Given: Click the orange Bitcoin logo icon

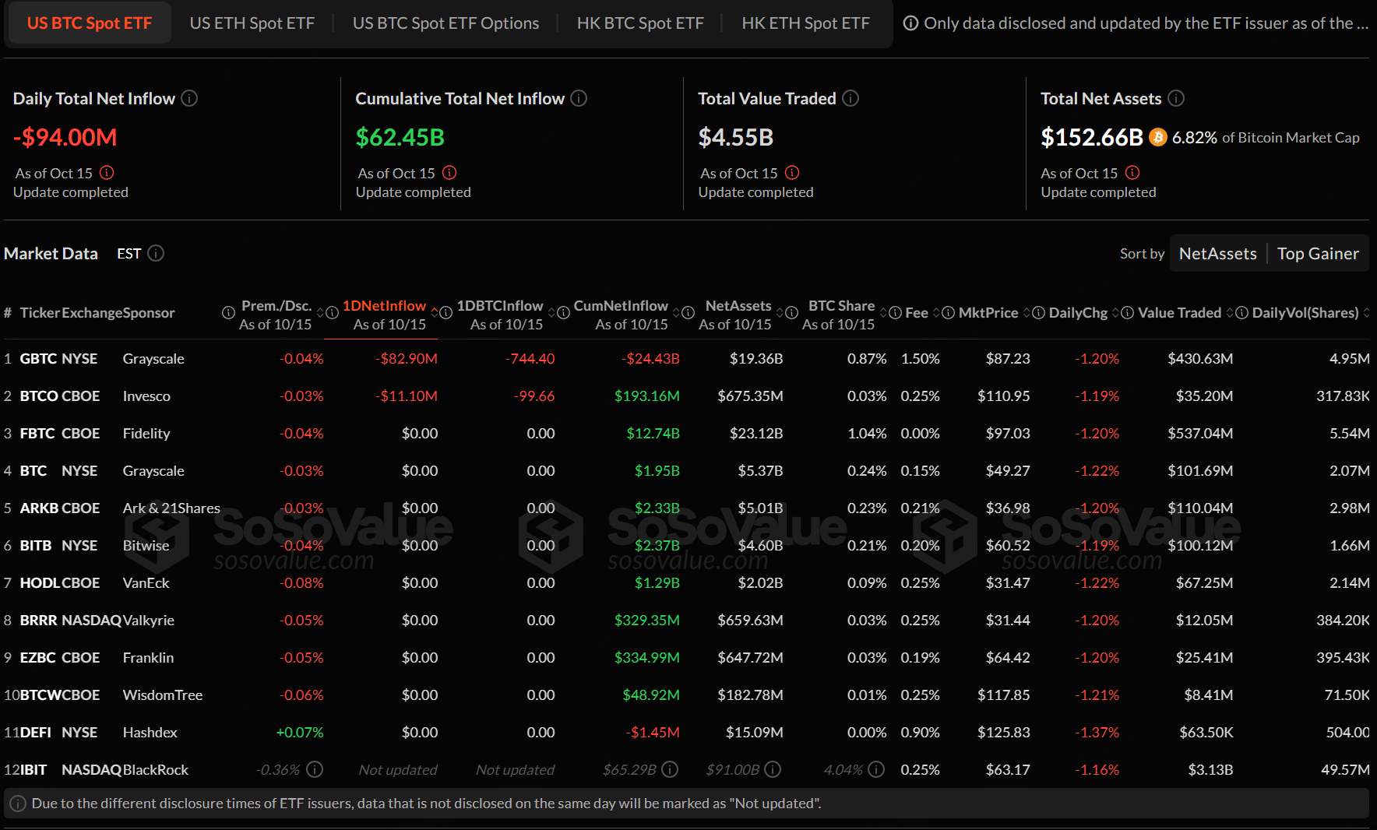Looking at the screenshot, I should (x=1158, y=138).
